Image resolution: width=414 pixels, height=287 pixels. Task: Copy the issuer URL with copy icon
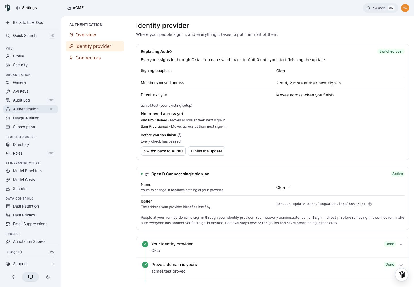370,204
